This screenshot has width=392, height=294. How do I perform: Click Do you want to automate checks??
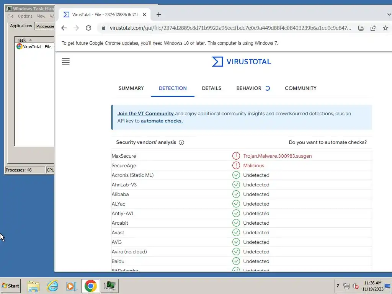pyautogui.click(x=328, y=142)
